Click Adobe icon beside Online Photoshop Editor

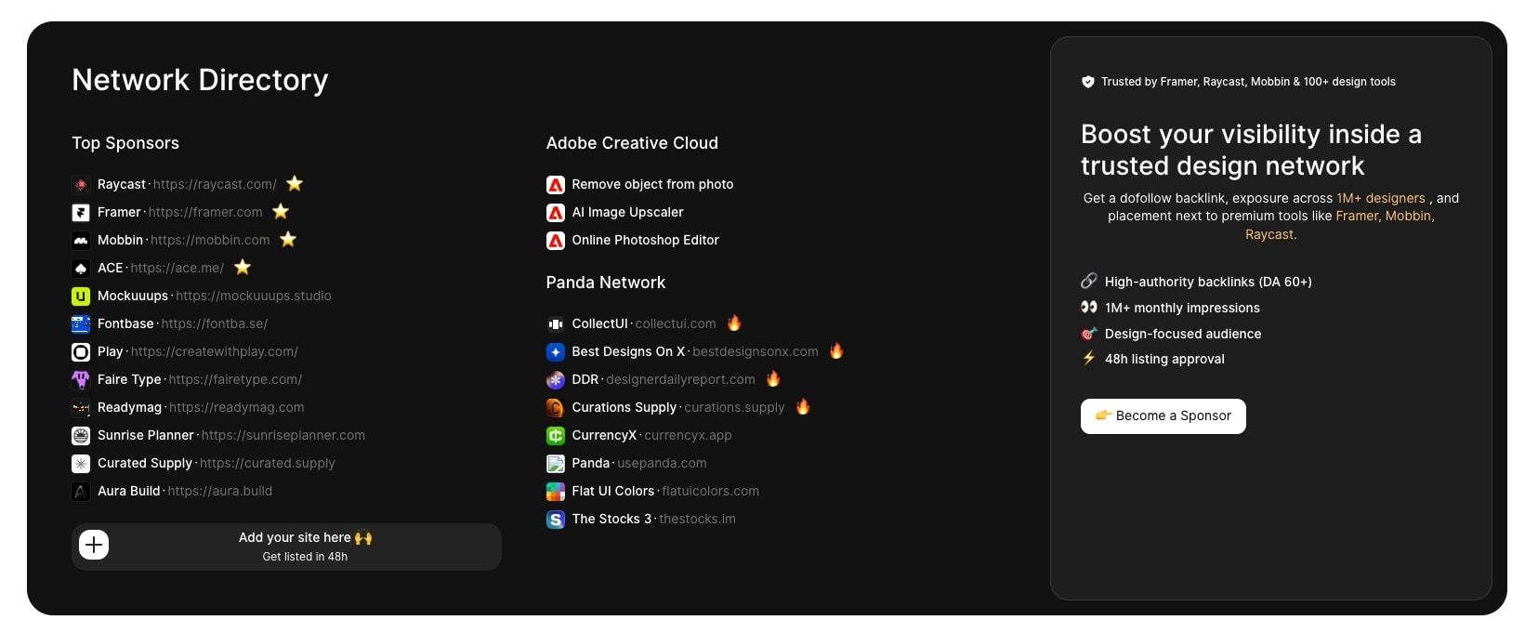click(x=556, y=240)
